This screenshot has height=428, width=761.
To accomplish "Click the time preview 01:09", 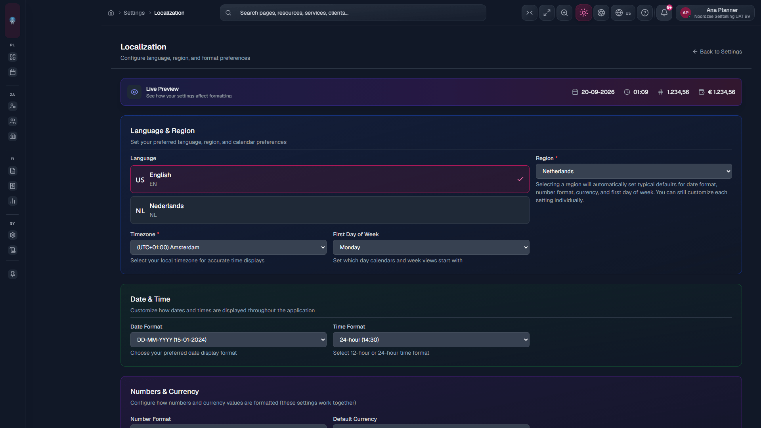I will click(641, 92).
